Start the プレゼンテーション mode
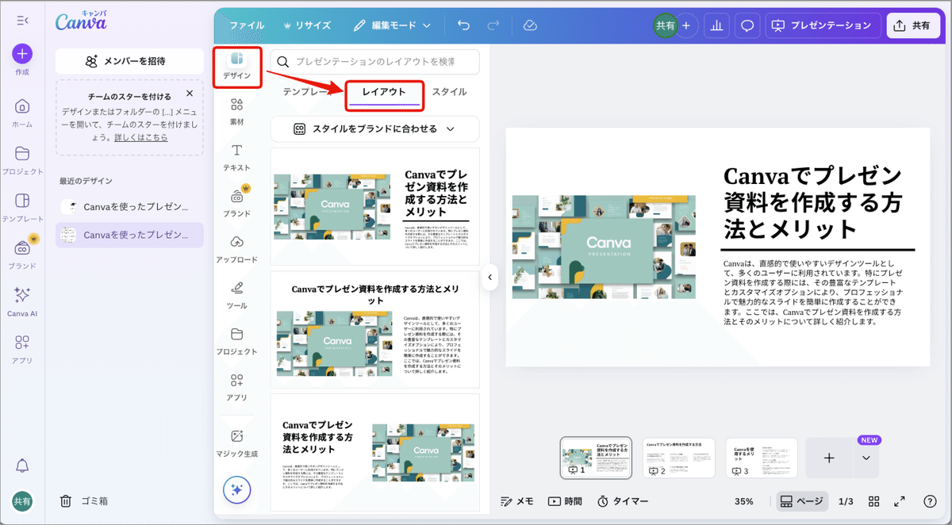The image size is (952, 525). 822,25
